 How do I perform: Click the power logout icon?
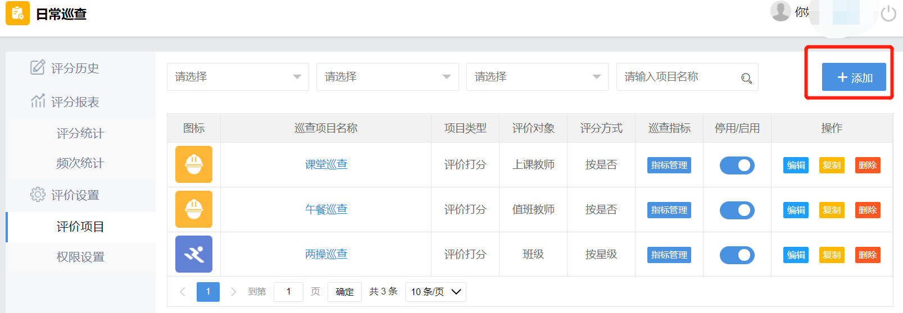[888, 13]
